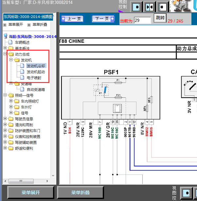This screenshot has height=201, width=197.
Task: Click the folder icon for 驾驶辅助装置
Action: tap(11, 142)
